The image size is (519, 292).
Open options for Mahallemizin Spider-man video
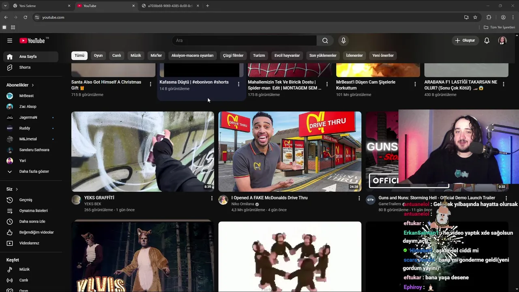327,84
